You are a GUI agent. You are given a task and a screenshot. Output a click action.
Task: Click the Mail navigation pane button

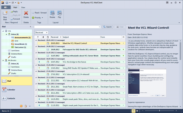16,81
